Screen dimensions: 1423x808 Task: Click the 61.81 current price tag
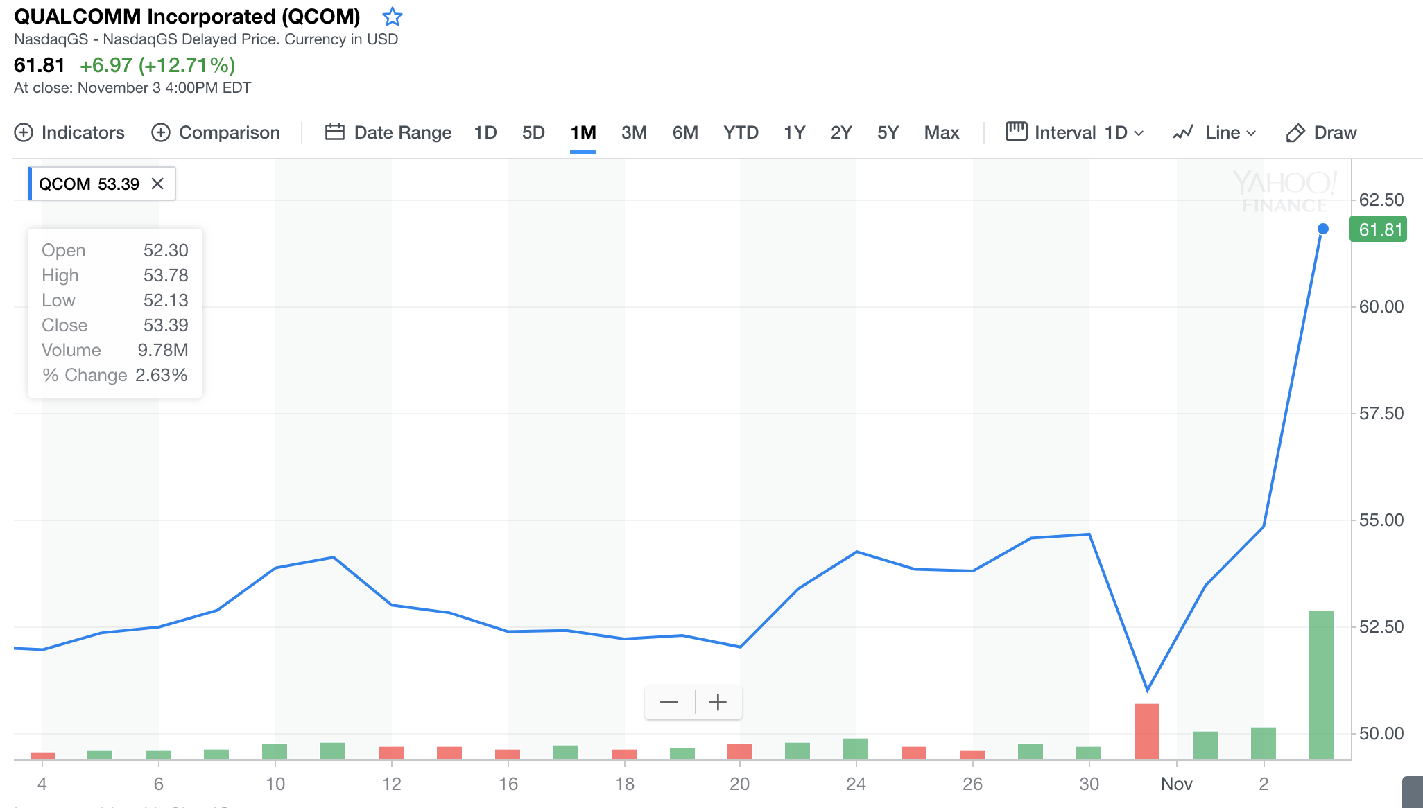click(1379, 229)
